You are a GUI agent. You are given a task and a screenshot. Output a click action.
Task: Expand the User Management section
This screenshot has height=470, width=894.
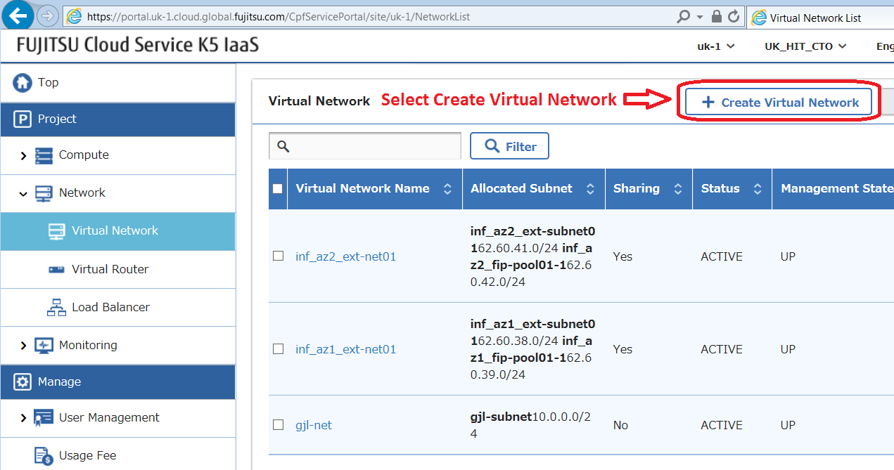[x=23, y=418]
